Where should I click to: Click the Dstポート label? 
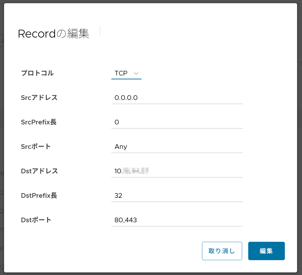tap(36, 220)
